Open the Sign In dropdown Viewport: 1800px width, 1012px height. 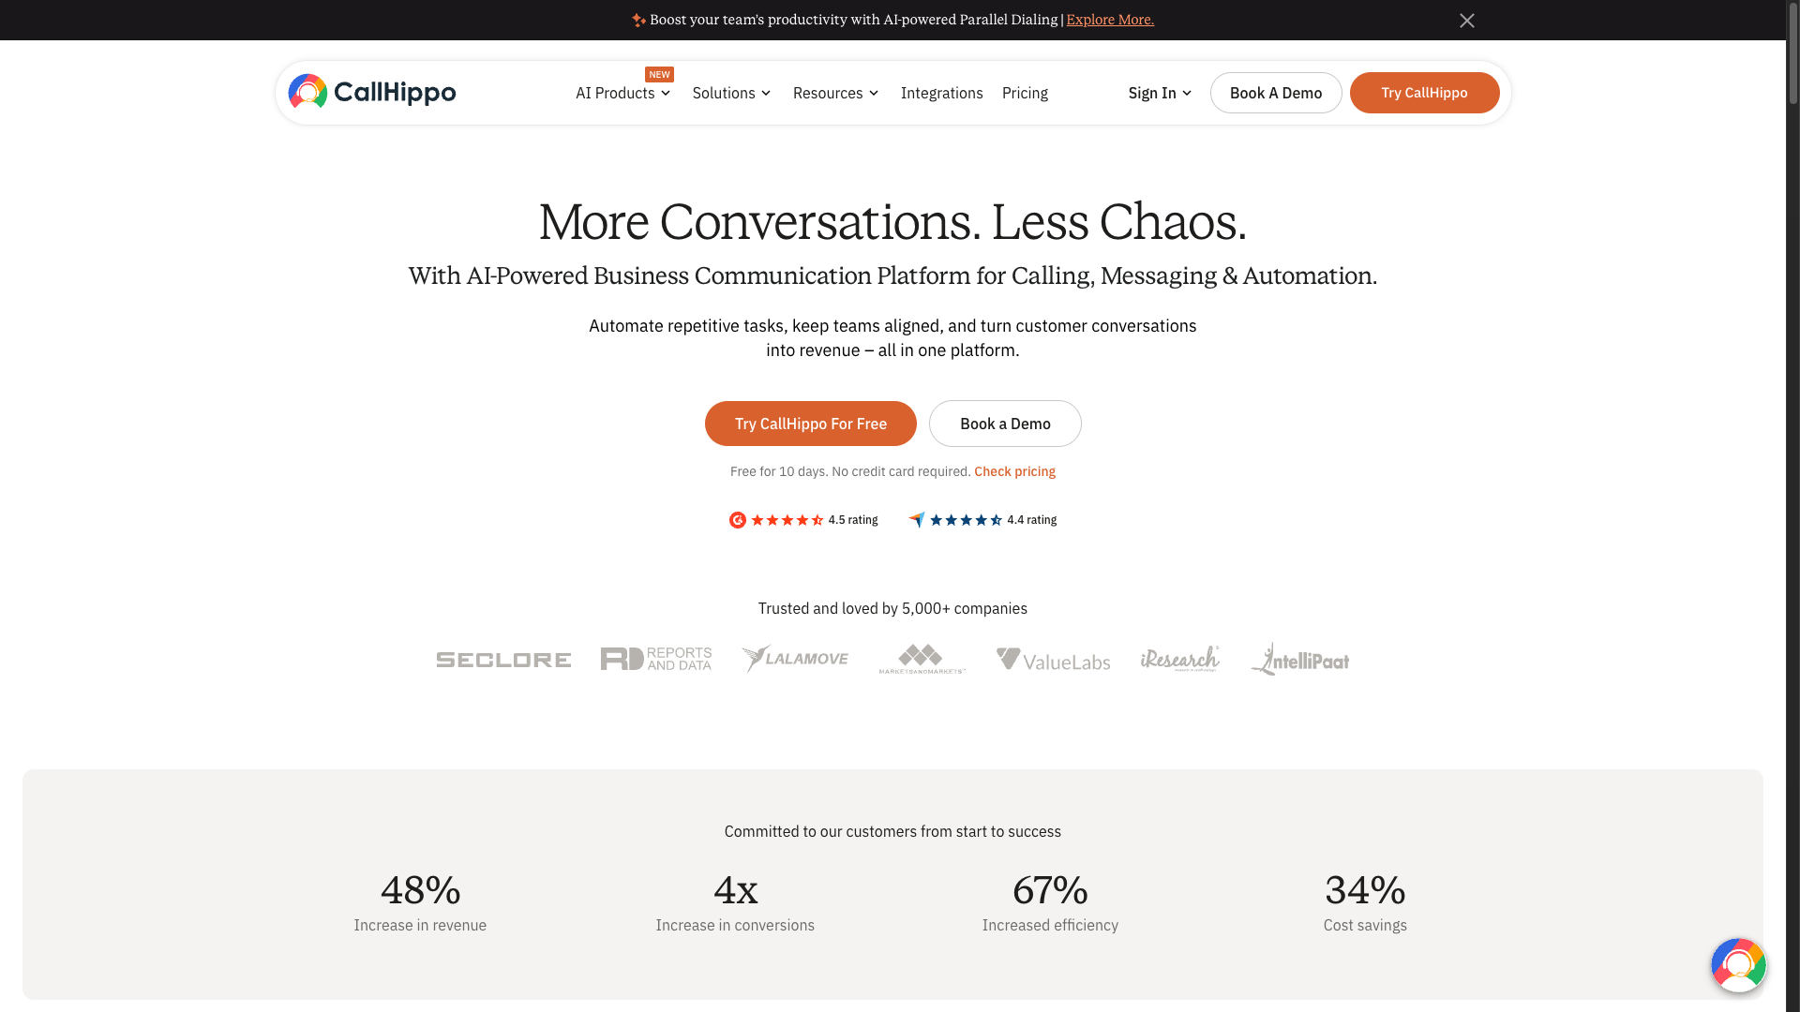point(1159,93)
